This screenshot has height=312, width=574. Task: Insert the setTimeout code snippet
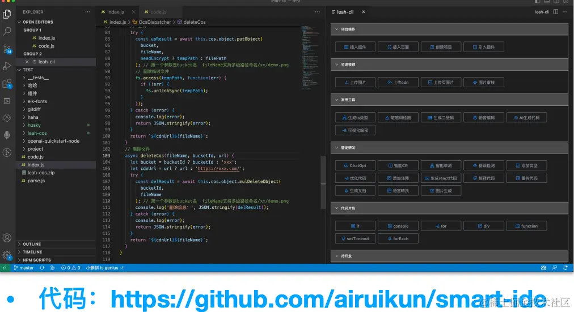point(355,238)
